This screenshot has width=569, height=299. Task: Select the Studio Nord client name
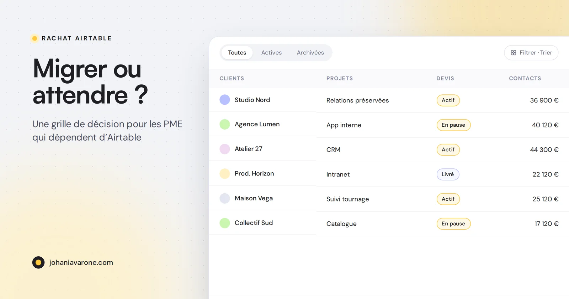[x=252, y=100]
